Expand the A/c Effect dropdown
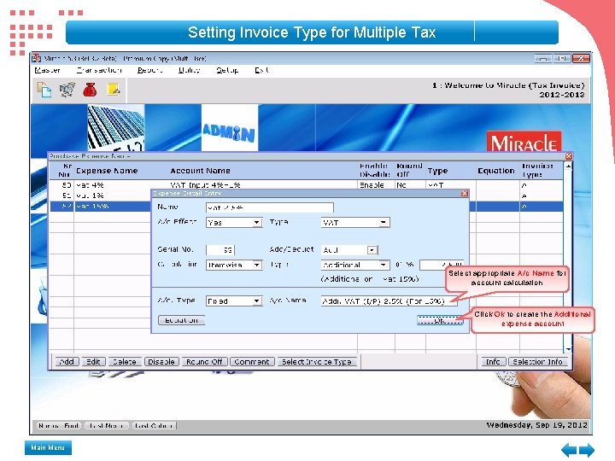The height and width of the screenshot is (461, 615). (x=256, y=223)
